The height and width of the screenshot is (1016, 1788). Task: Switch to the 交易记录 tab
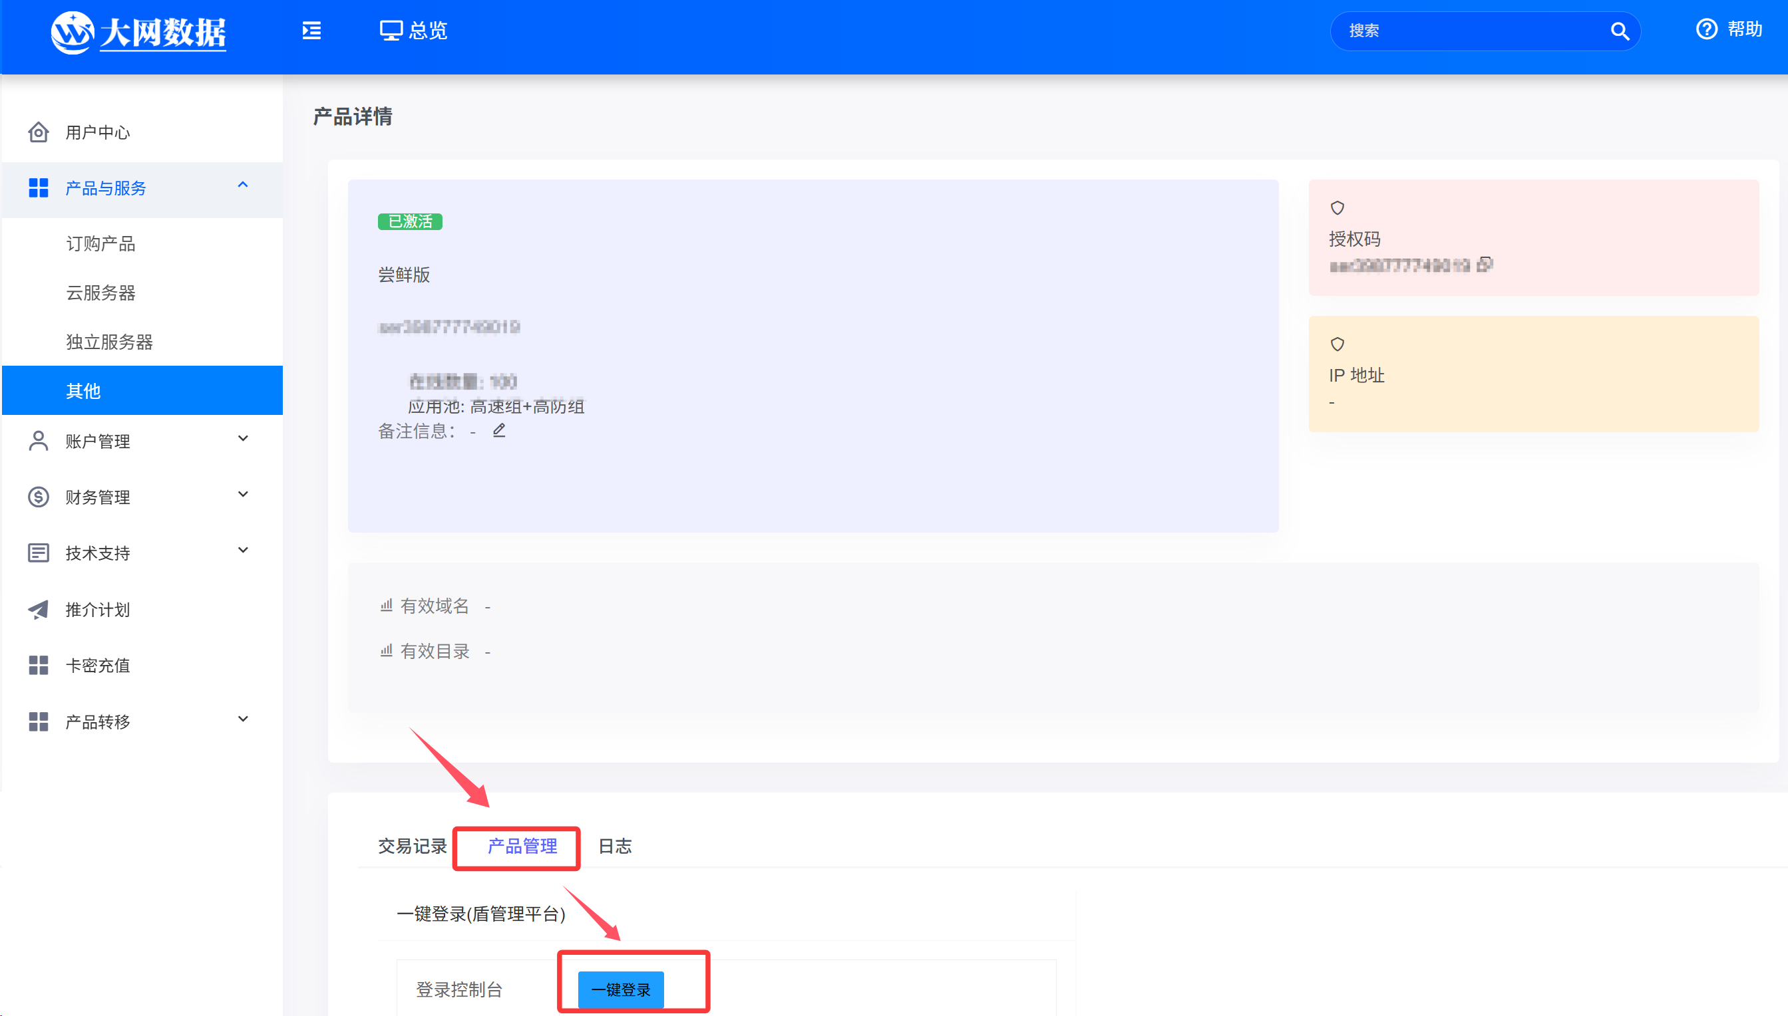pyautogui.click(x=412, y=846)
